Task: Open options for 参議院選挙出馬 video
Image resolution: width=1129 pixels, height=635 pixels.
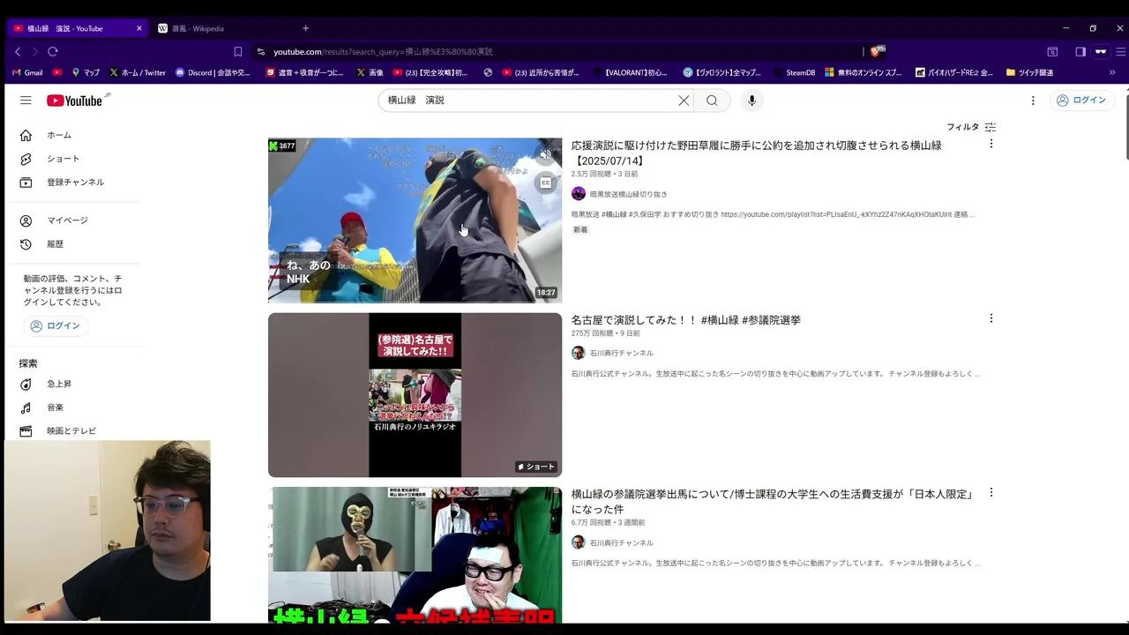Action: click(991, 493)
